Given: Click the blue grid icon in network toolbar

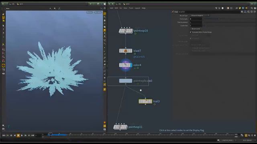Looking at the screenshot, I should (243, 8).
